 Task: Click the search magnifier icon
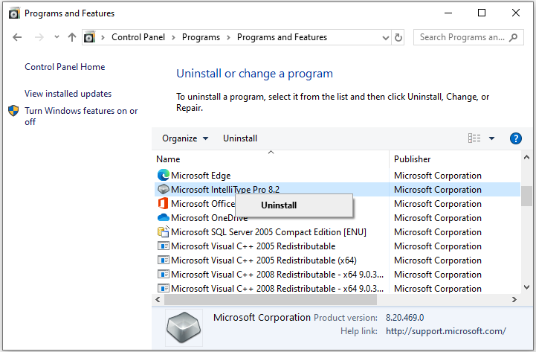click(513, 37)
